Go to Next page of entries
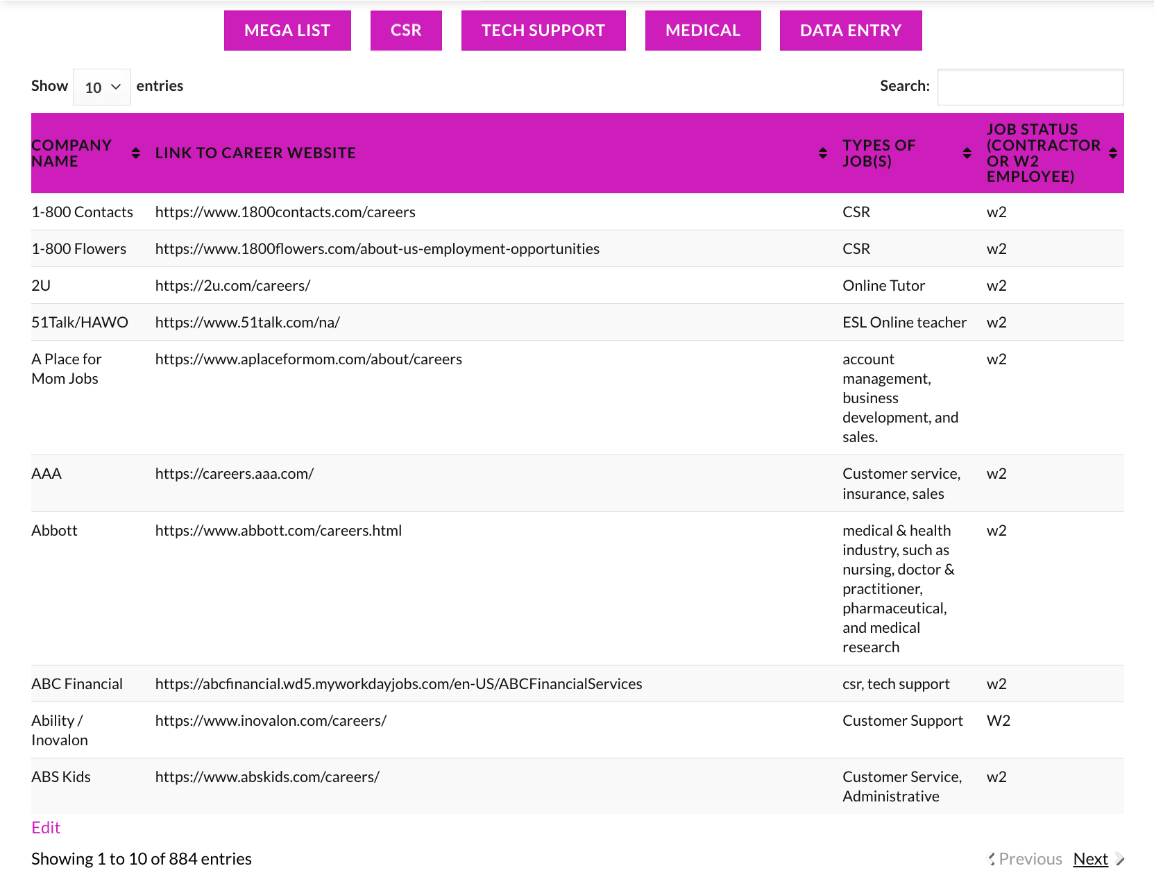The image size is (1154, 875). click(1090, 859)
